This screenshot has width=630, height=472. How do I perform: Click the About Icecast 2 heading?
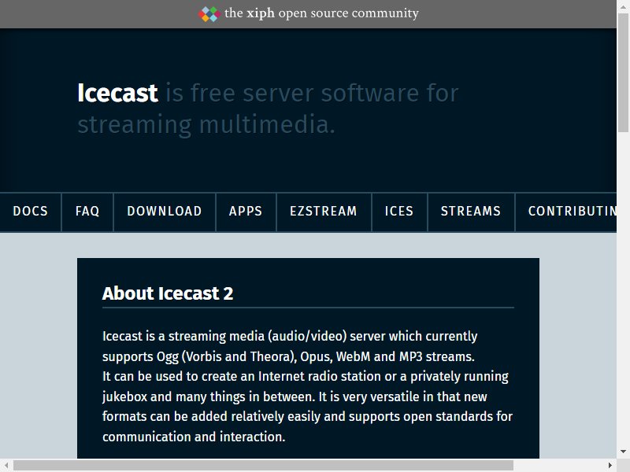168,293
